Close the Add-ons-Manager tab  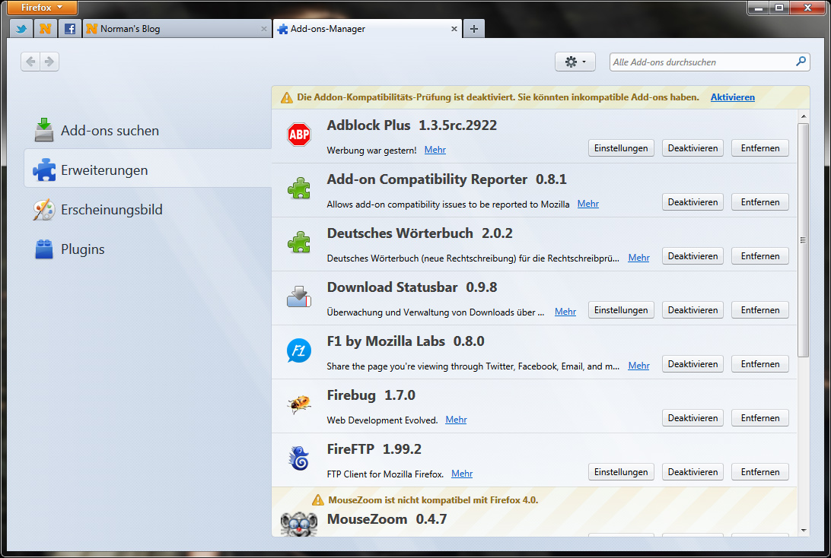[454, 29]
